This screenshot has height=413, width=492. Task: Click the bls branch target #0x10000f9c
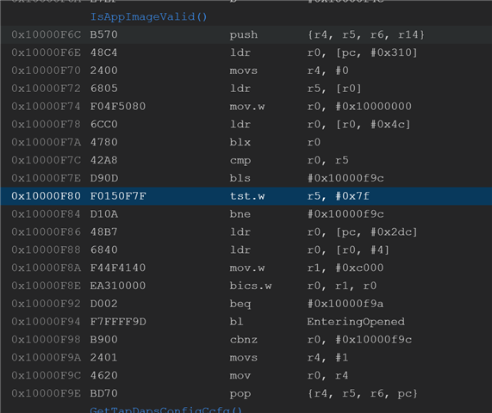pyautogui.click(x=346, y=178)
